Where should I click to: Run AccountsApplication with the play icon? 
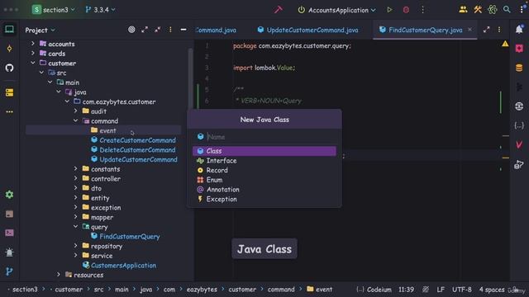(x=389, y=10)
